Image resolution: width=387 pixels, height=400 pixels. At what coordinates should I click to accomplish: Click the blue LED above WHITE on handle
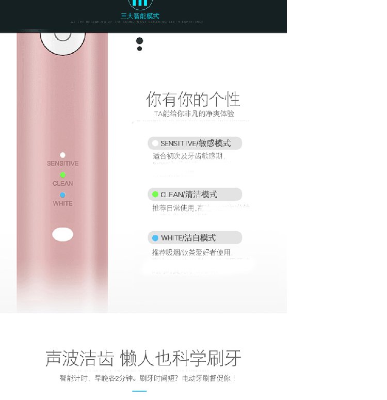(62, 195)
